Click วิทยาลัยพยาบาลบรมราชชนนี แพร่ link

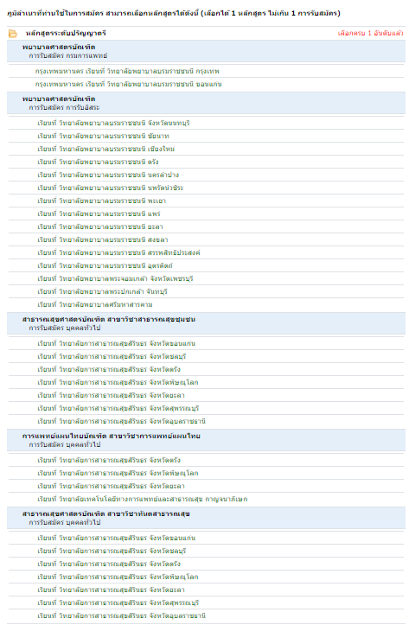pyautogui.click(x=99, y=214)
